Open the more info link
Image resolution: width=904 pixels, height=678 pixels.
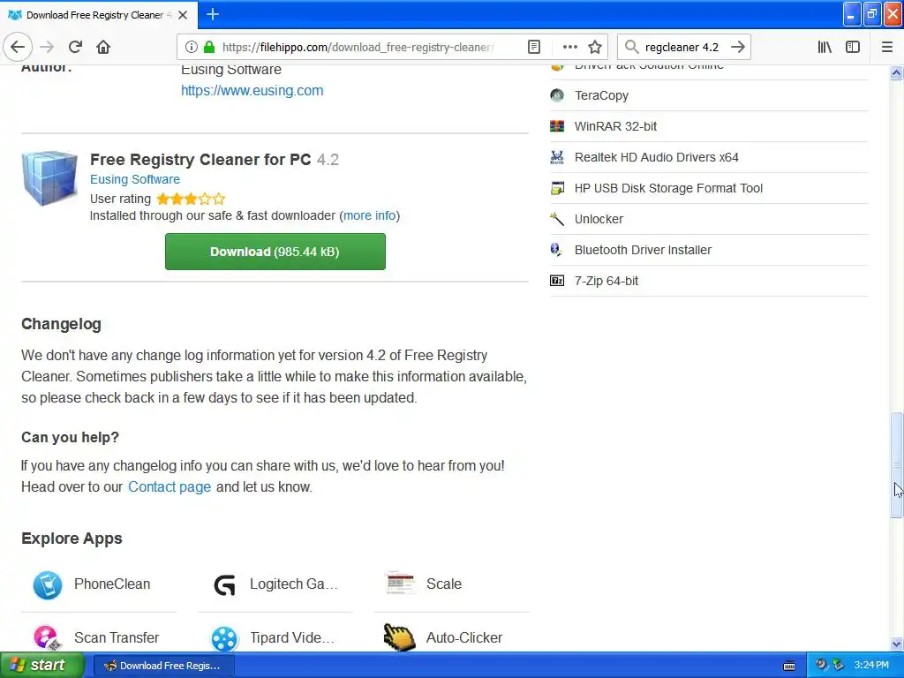(x=370, y=215)
